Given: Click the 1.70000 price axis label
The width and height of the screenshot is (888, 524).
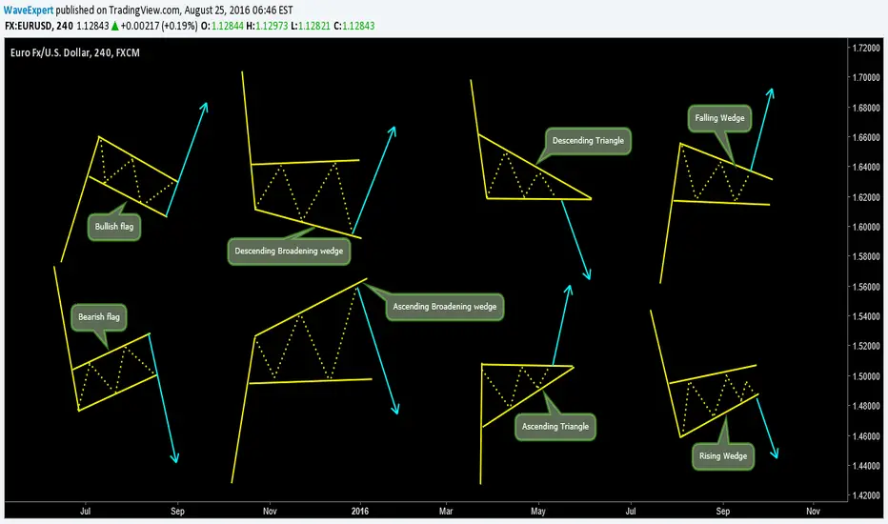Looking at the screenshot, I should click(866, 77).
